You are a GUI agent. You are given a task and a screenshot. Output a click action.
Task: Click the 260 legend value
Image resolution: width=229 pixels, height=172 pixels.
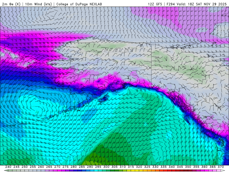(41, 167)
